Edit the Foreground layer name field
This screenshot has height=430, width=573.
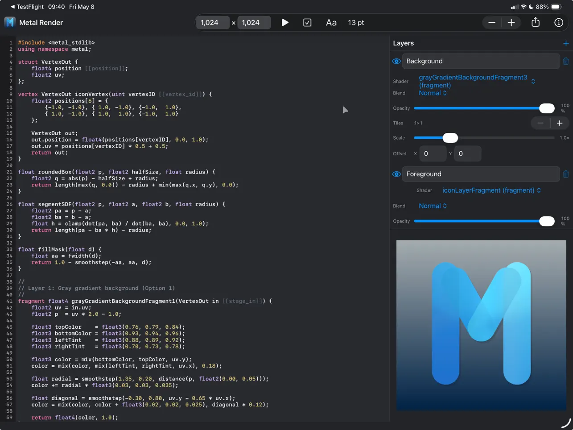[481, 174]
